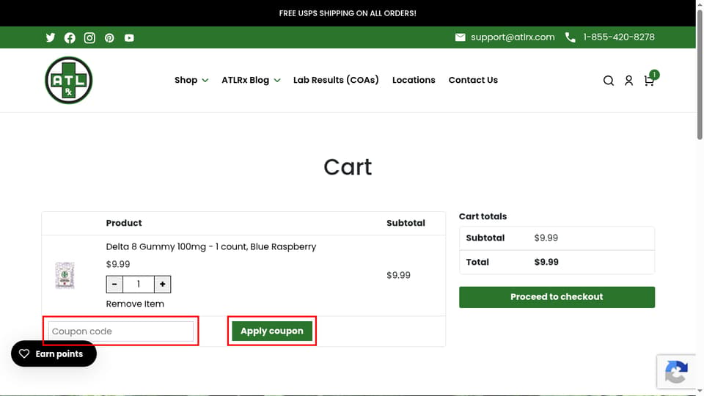The height and width of the screenshot is (396, 704).
Task: Click the reCAPTCHA badge
Action: [x=677, y=372]
